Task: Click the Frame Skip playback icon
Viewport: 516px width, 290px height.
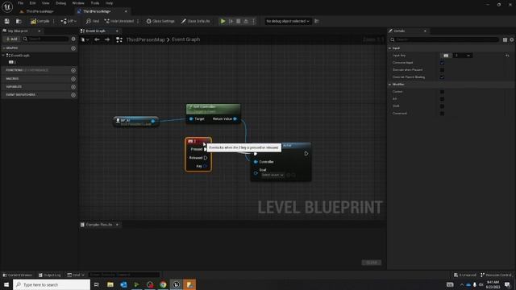Action: click(x=231, y=21)
